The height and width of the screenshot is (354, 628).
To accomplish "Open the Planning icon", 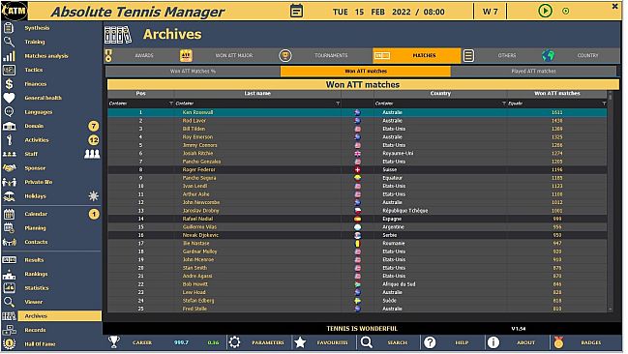I will point(9,228).
